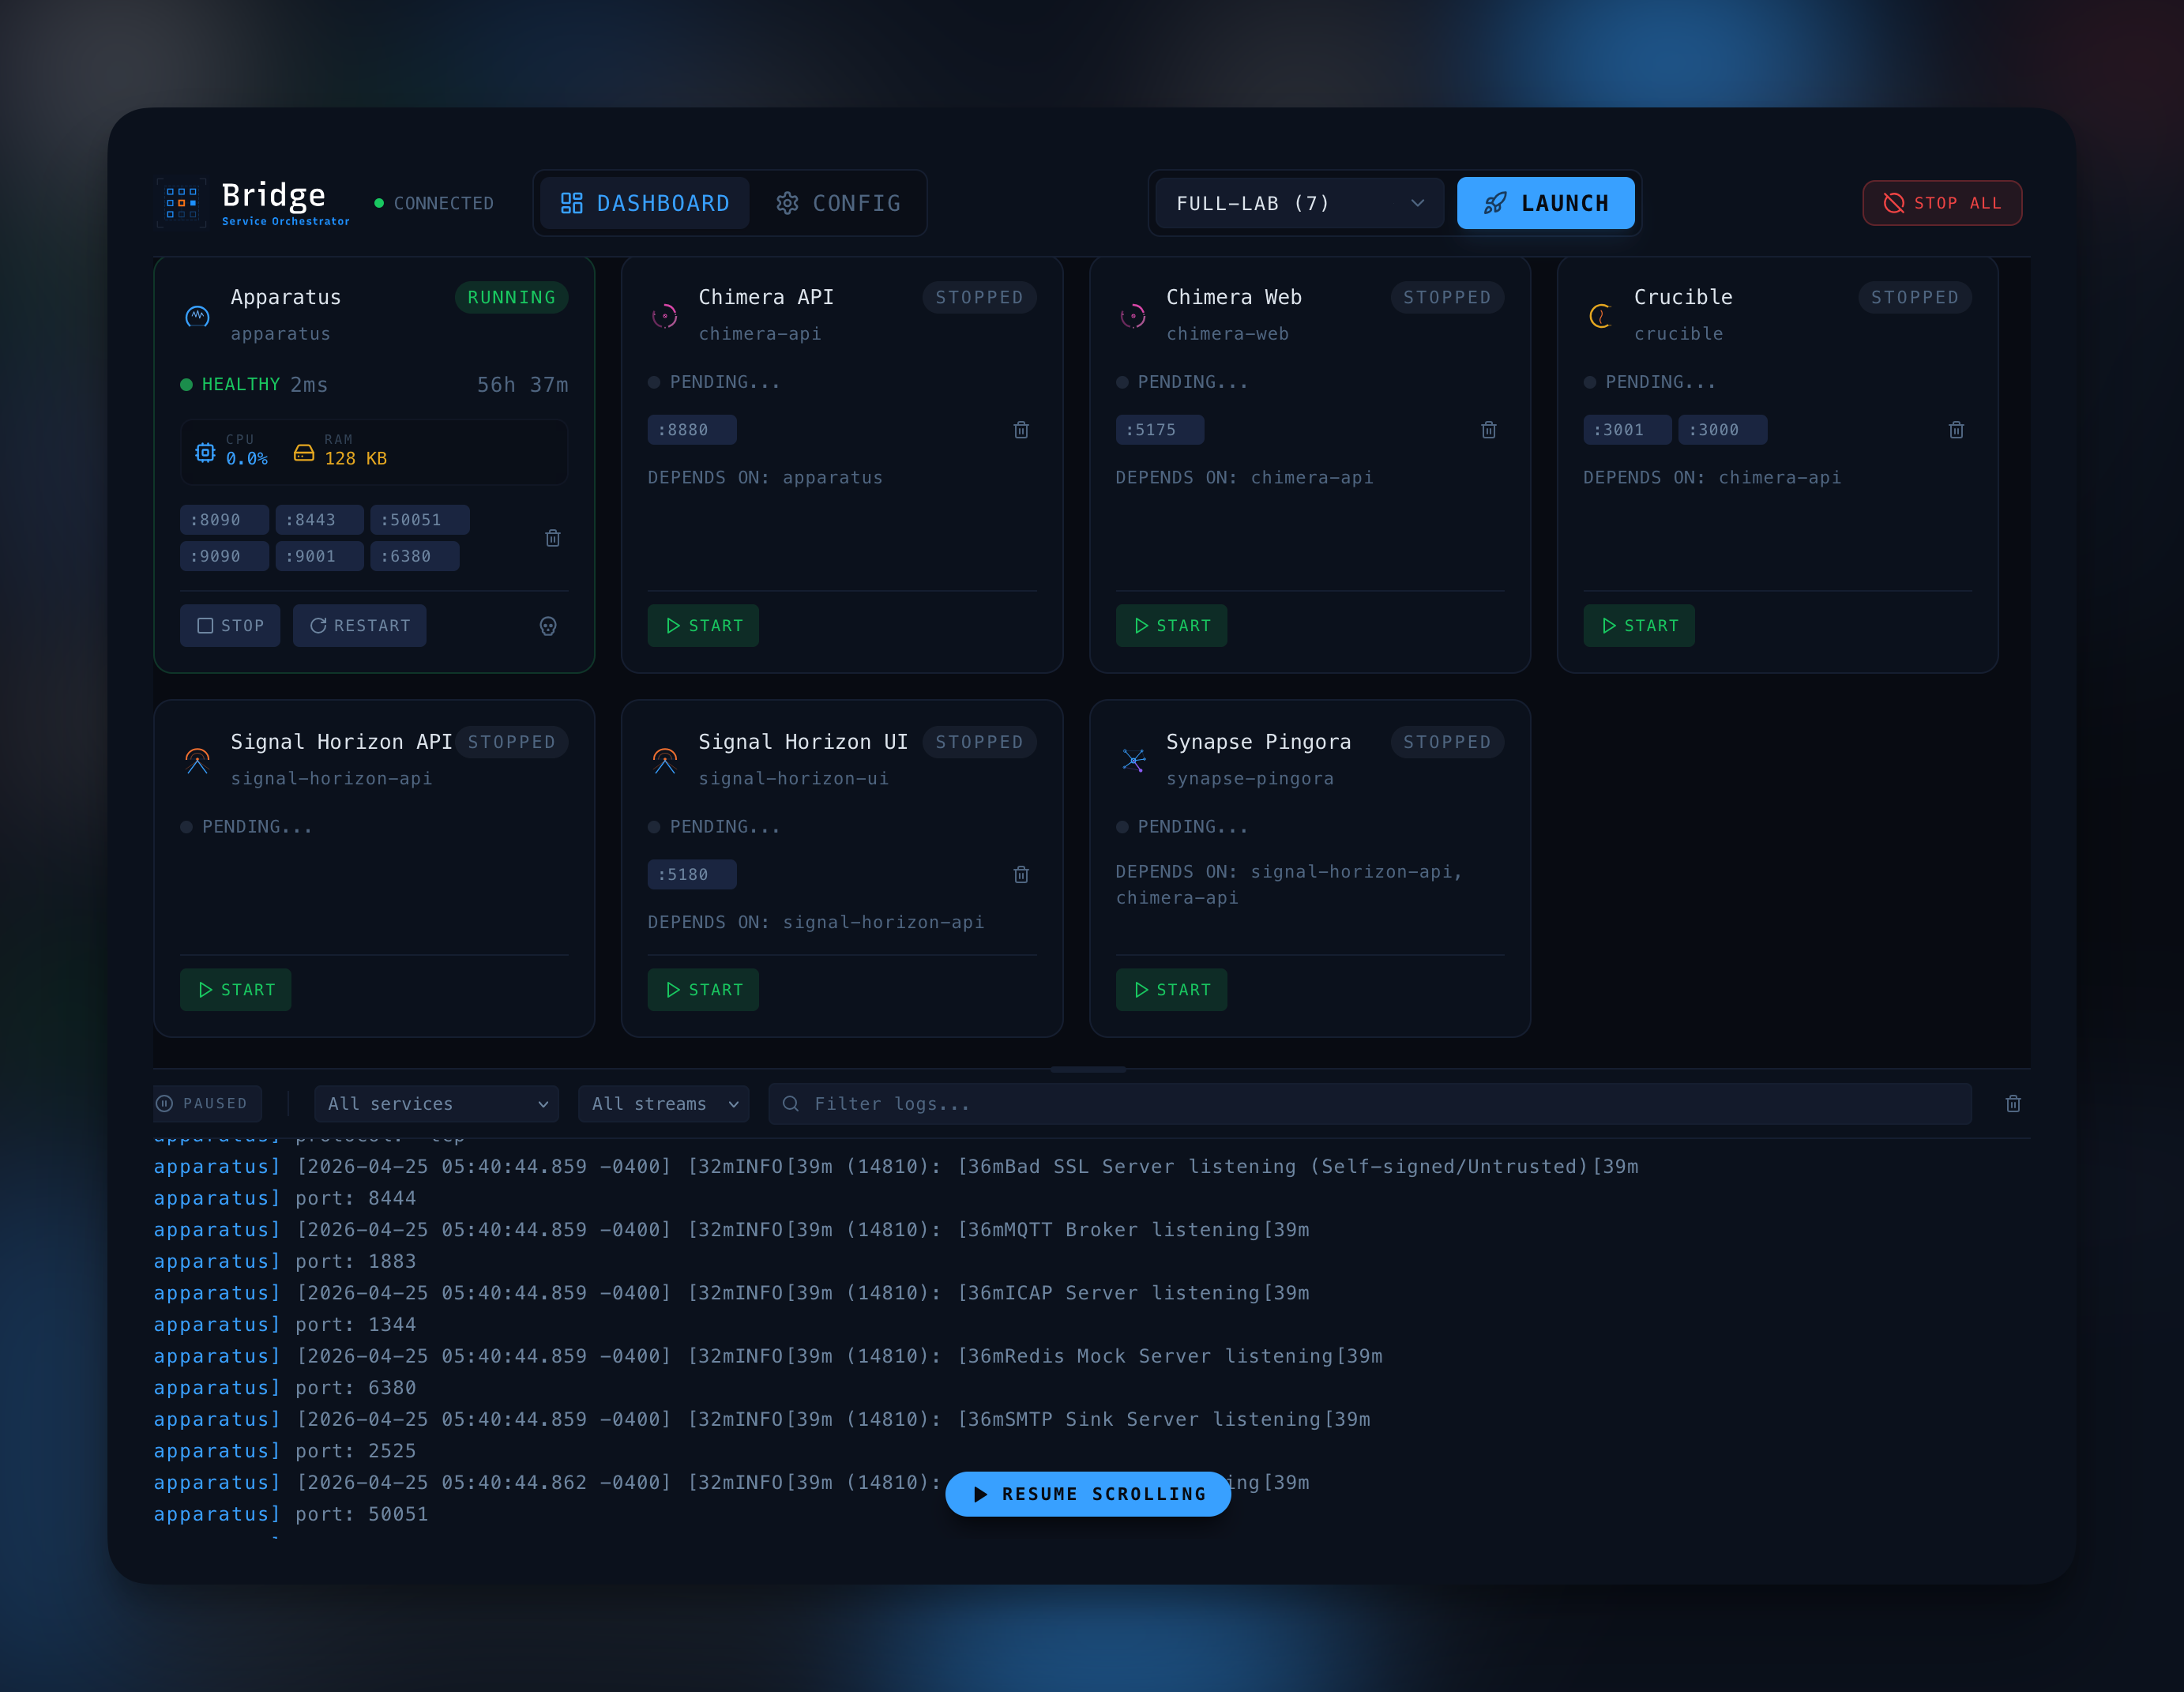Click the CPU chip icon in Apparatus
This screenshot has height=1692, width=2184.
[205, 452]
